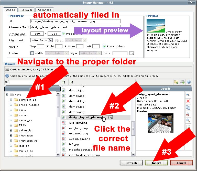
Task: Switch to the Image tab
Action: click(10, 10)
